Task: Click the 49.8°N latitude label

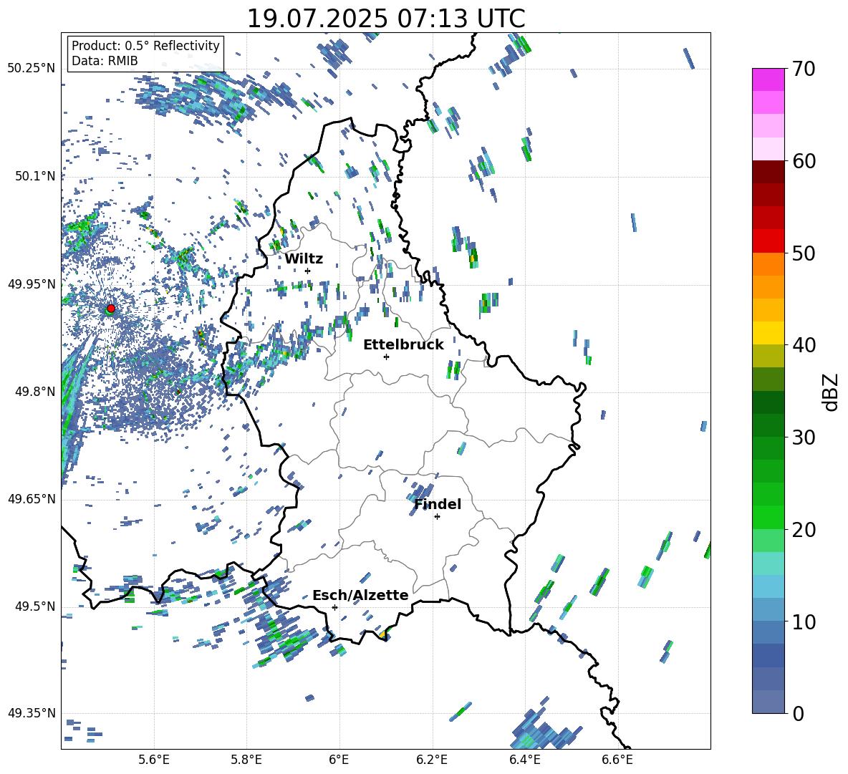Action: 35,392
